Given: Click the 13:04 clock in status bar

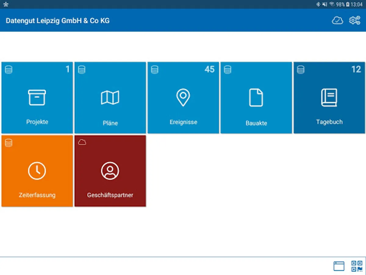Looking at the screenshot, I should 357,4.
